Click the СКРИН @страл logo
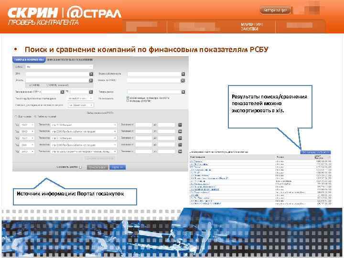This screenshot has height=258, width=344. (64, 16)
